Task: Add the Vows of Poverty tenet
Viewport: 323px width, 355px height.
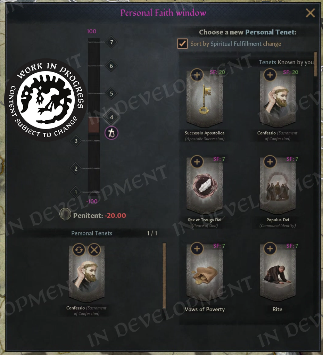Action: 197,249
